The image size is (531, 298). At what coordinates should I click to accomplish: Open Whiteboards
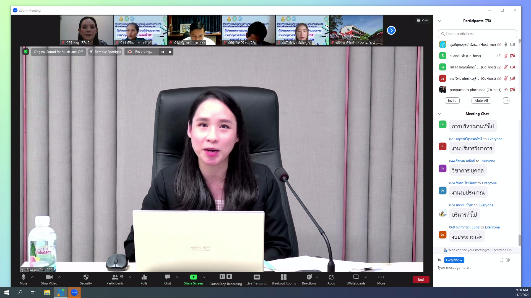(356, 279)
